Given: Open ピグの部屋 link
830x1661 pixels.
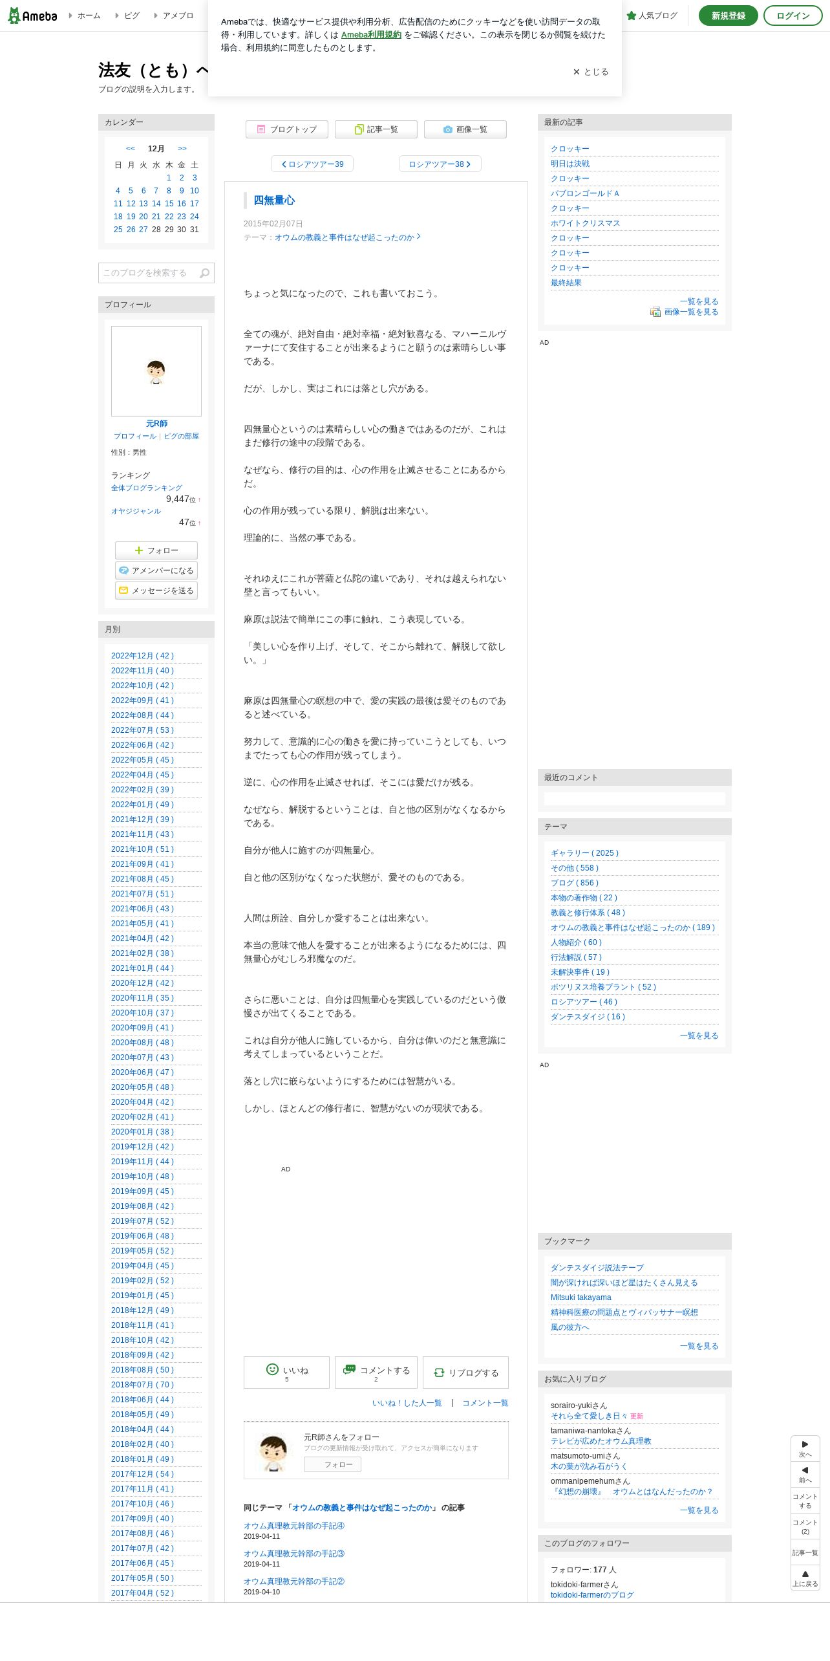Looking at the screenshot, I should point(181,437).
